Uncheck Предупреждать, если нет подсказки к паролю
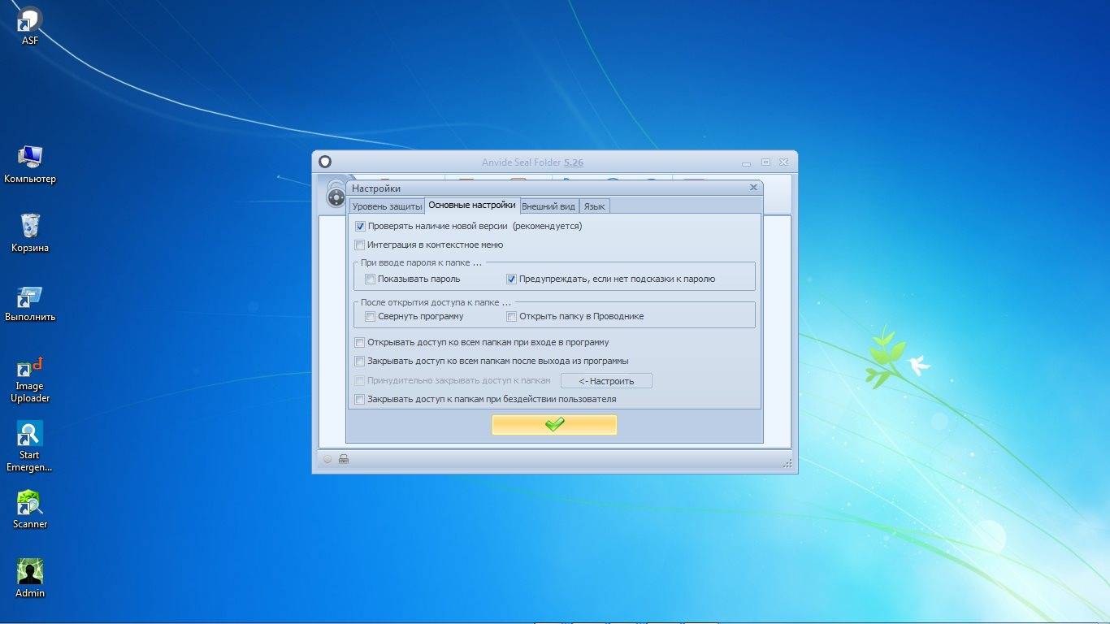This screenshot has height=624, width=1110. pyautogui.click(x=512, y=279)
